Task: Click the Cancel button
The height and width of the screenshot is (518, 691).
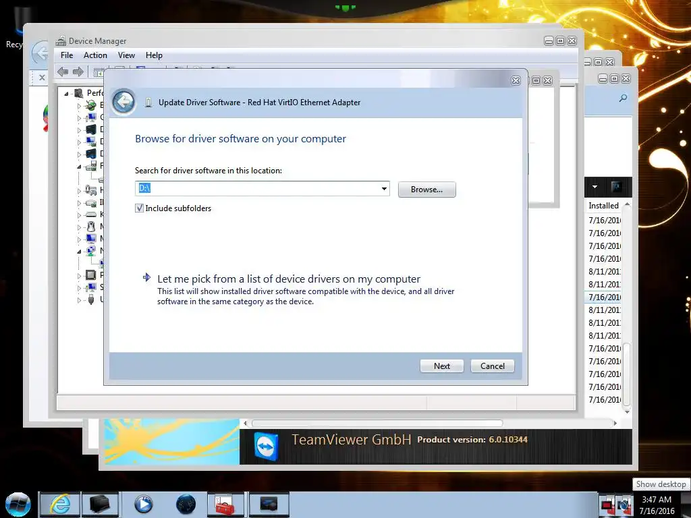Action: pos(492,366)
